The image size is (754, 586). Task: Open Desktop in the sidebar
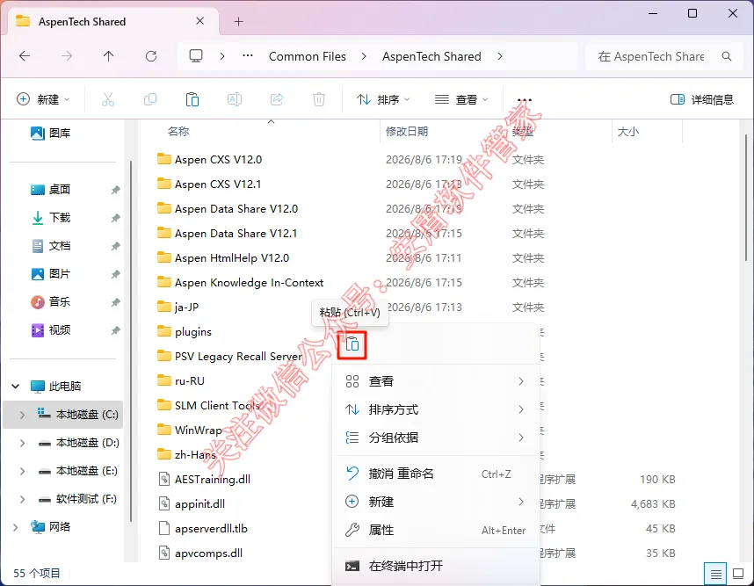pos(50,190)
